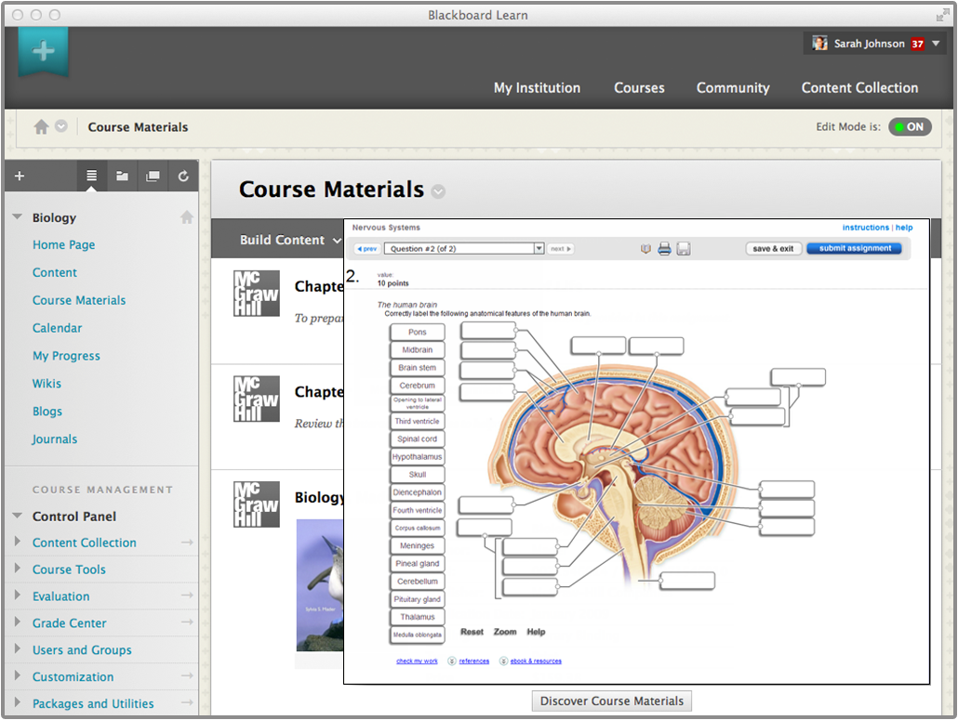Open the help link near instructions
This screenshot has width=958, height=720.
[904, 228]
